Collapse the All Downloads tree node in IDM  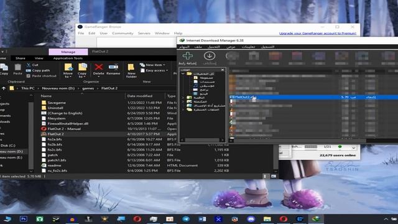pyautogui.click(x=183, y=73)
